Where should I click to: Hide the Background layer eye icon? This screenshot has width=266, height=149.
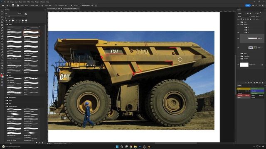238,65
